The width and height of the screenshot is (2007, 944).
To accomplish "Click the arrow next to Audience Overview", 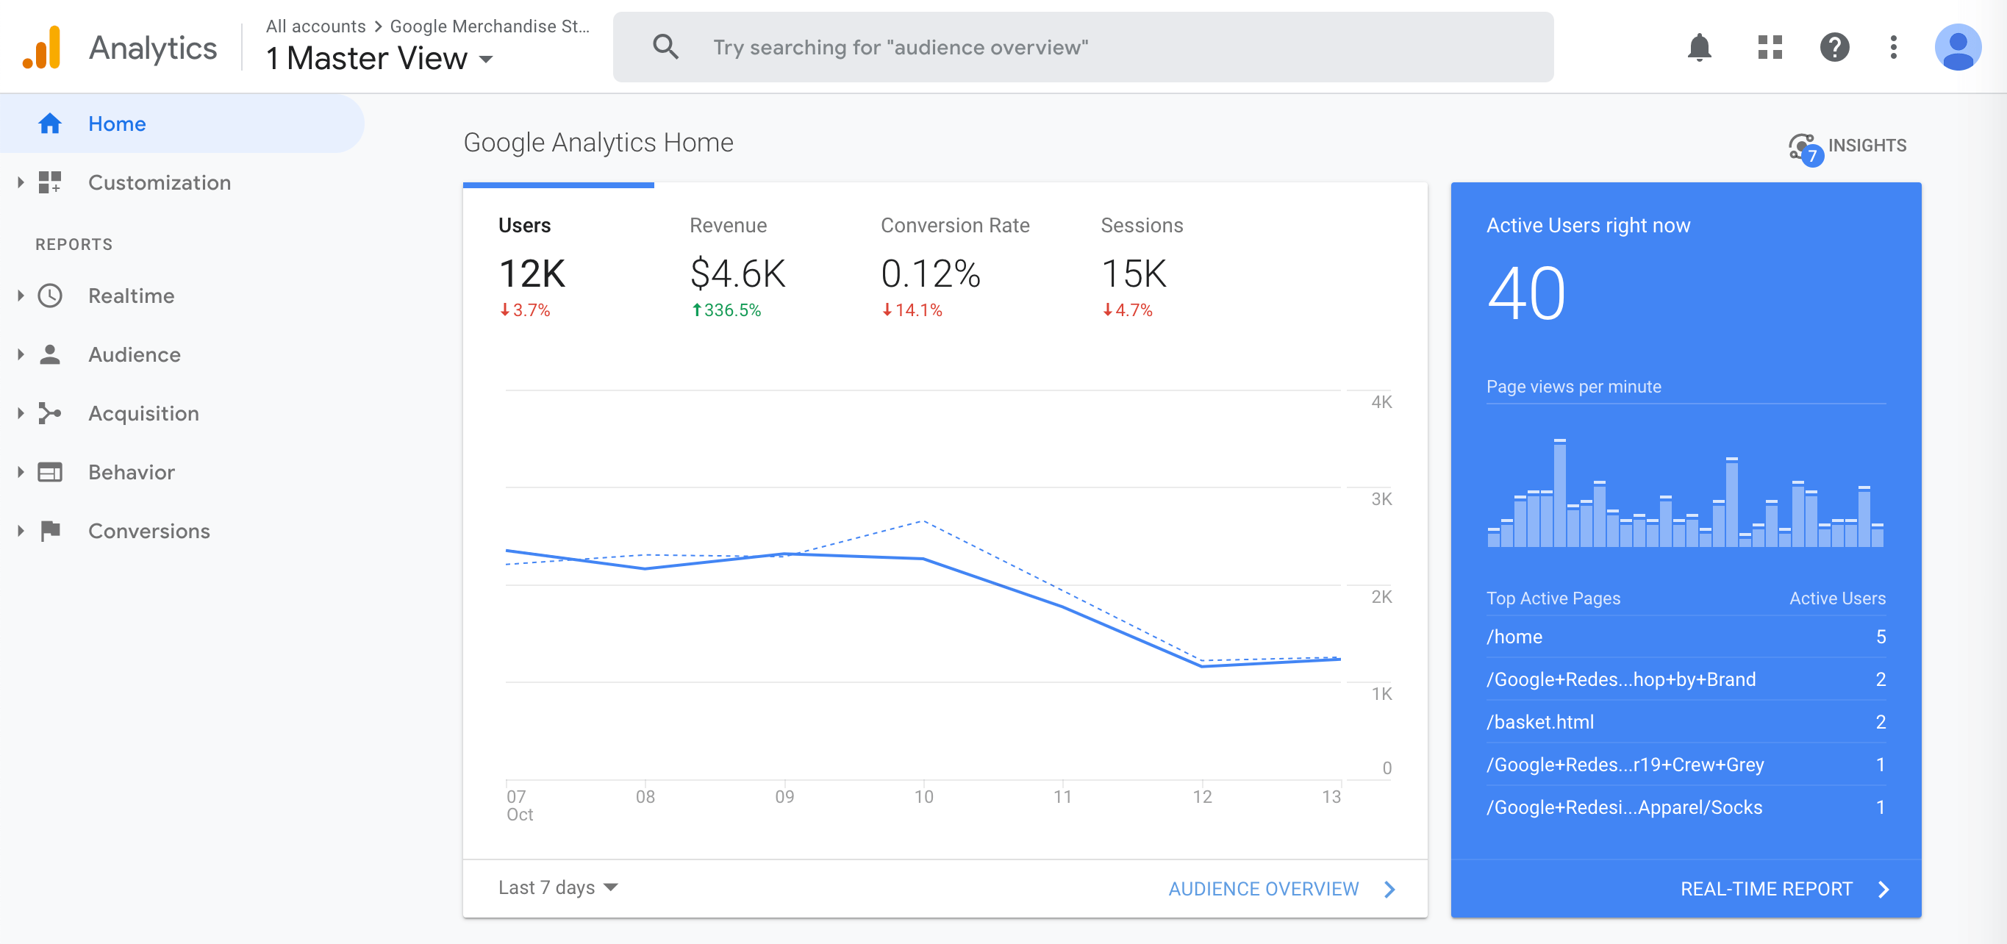I will coord(1390,890).
